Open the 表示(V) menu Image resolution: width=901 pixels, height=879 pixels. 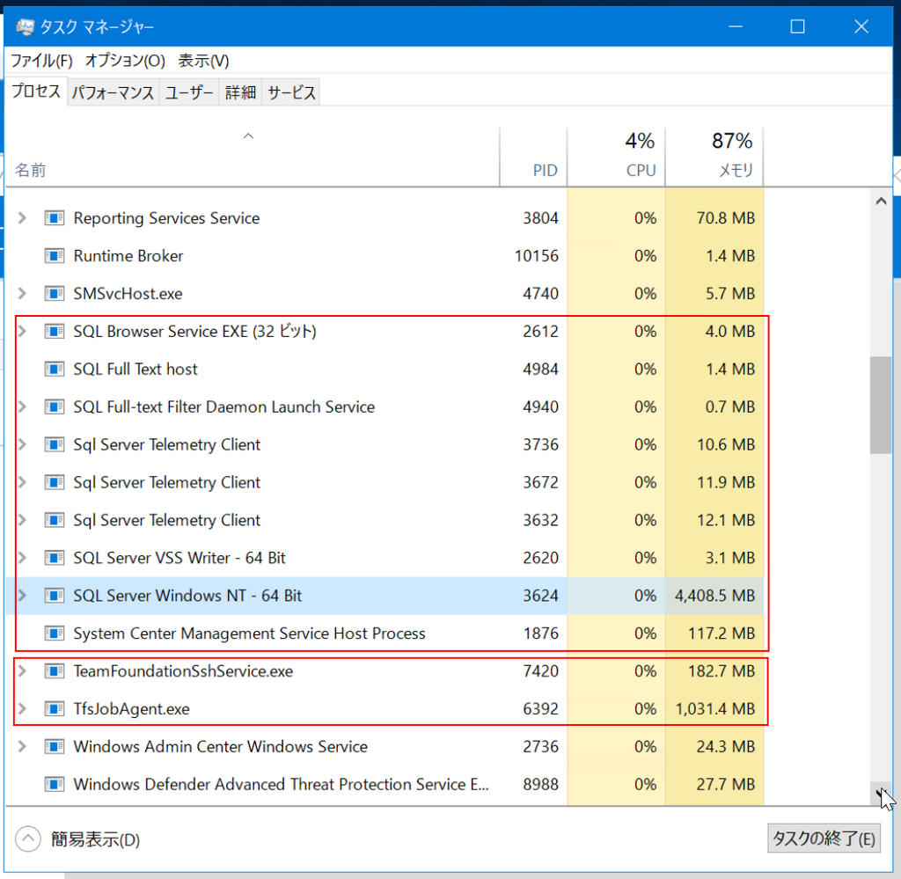point(203,61)
